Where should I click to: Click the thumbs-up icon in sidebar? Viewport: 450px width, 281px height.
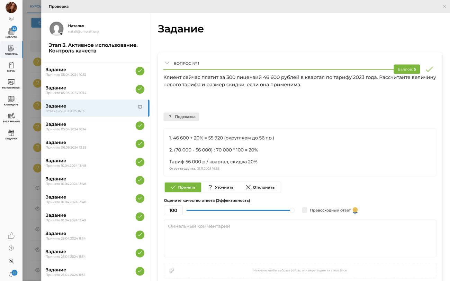click(11, 236)
